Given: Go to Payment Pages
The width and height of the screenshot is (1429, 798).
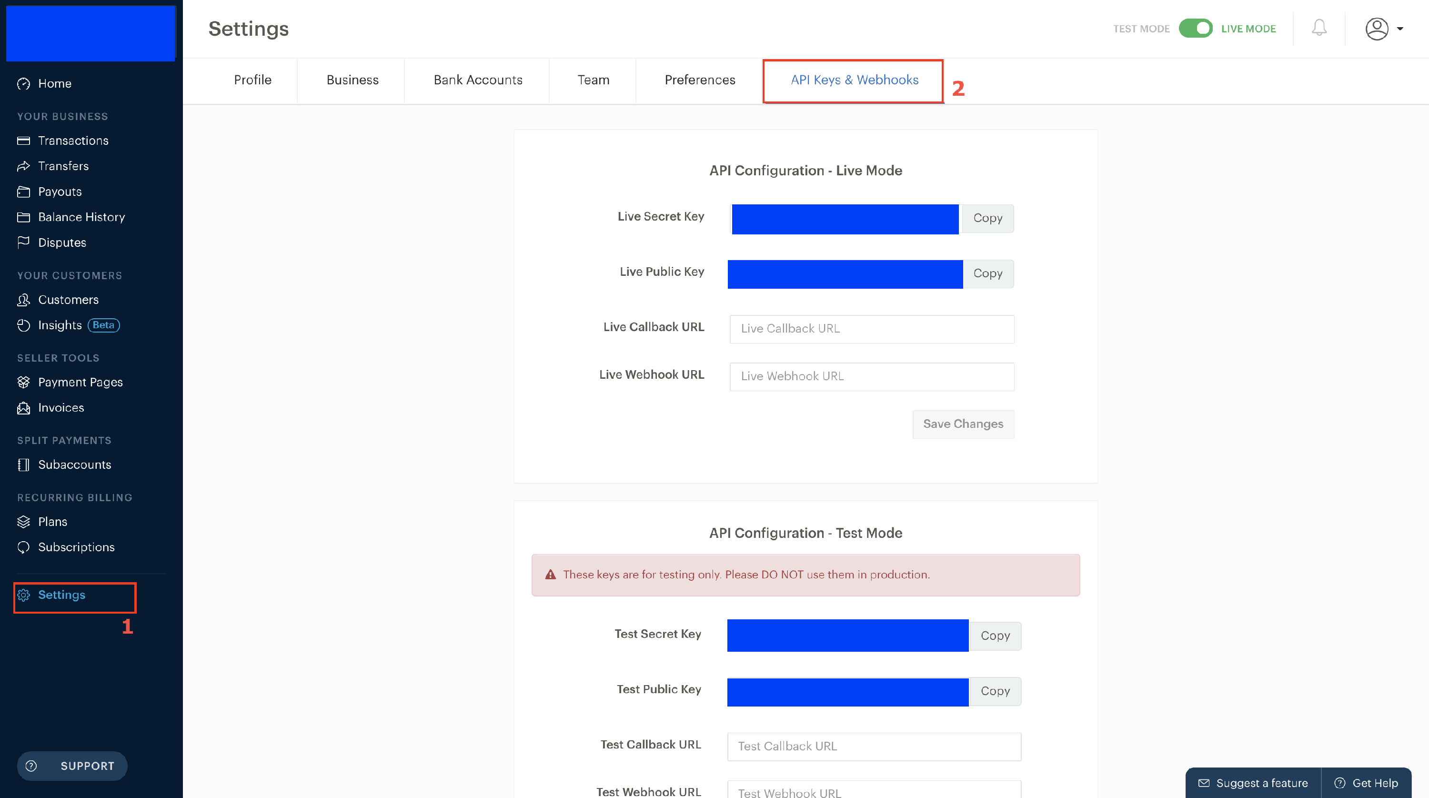Looking at the screenshot, I should [x=81, y=383].
